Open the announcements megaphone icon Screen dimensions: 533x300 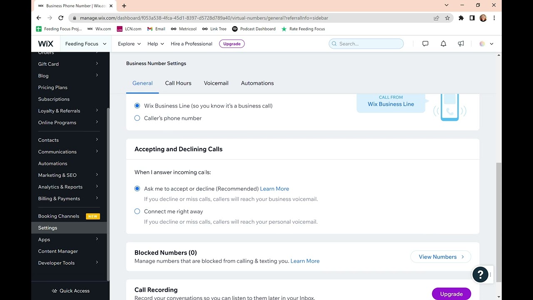click(x=461, y=44)
